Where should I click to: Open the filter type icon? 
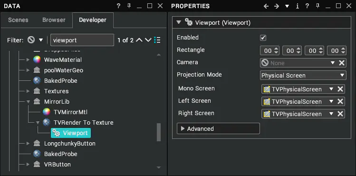coord(31,40)
